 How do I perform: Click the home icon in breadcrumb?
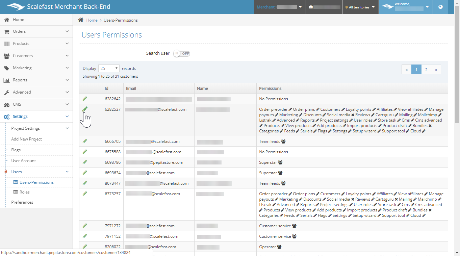pos(81,20)
